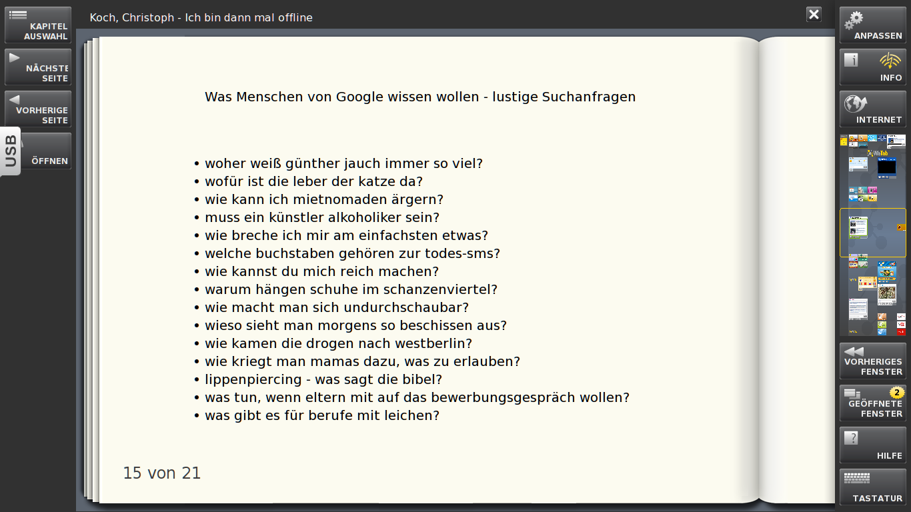Open the Kapitel Auswahl chapter list

click(x=38, y=25)
